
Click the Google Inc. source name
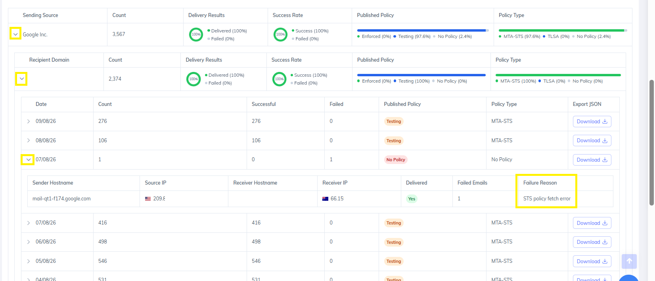[35, 35]
